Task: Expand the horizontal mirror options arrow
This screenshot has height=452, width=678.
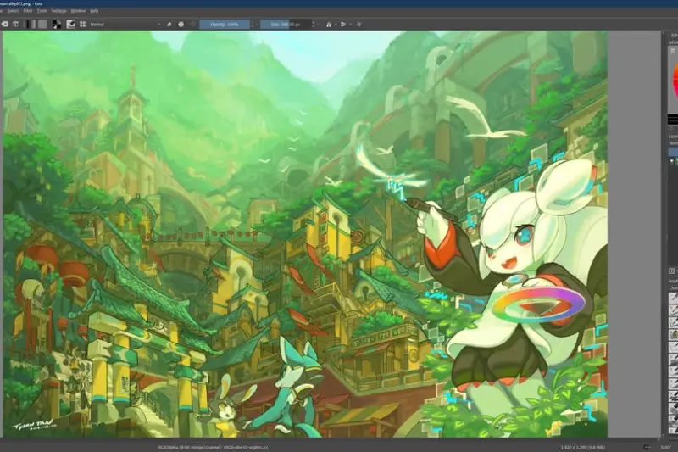Action: click(x=336, y=25)
